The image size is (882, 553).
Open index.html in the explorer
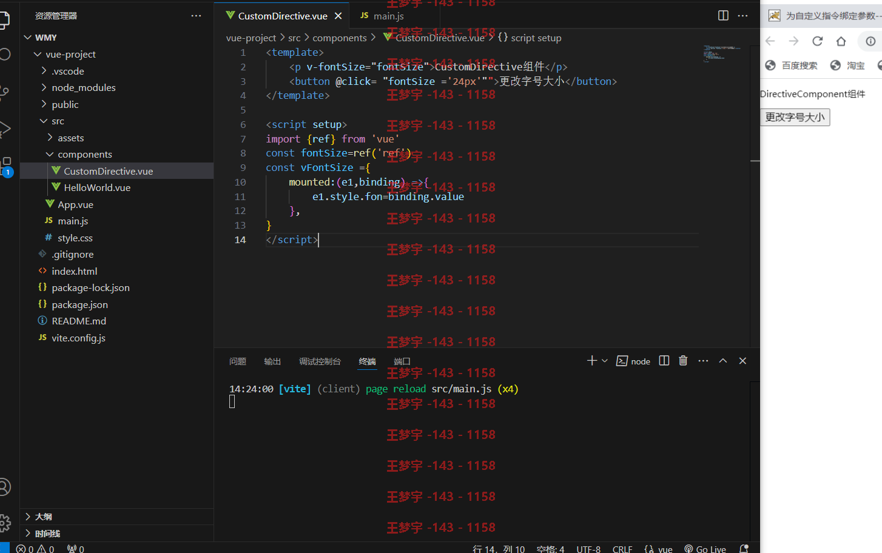click(x=117, y=271)
